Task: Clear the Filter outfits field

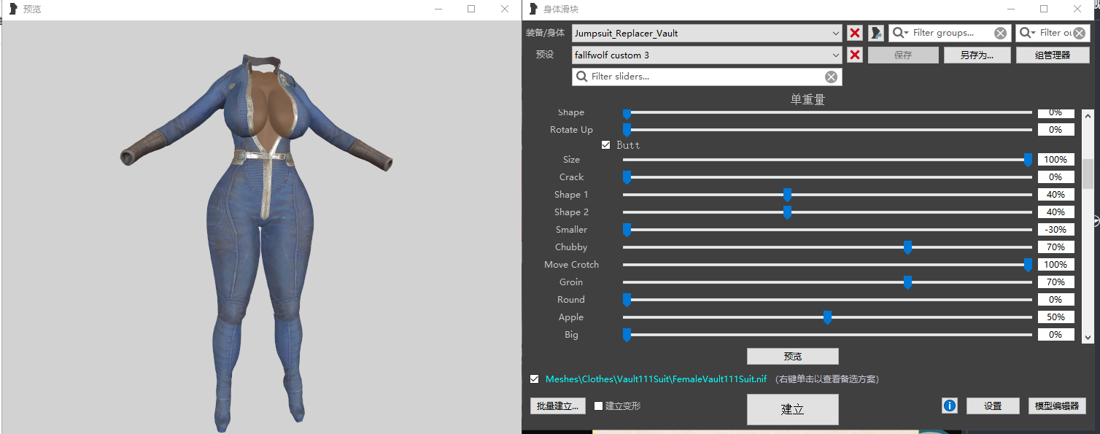Action: (x=1080, y=33)
